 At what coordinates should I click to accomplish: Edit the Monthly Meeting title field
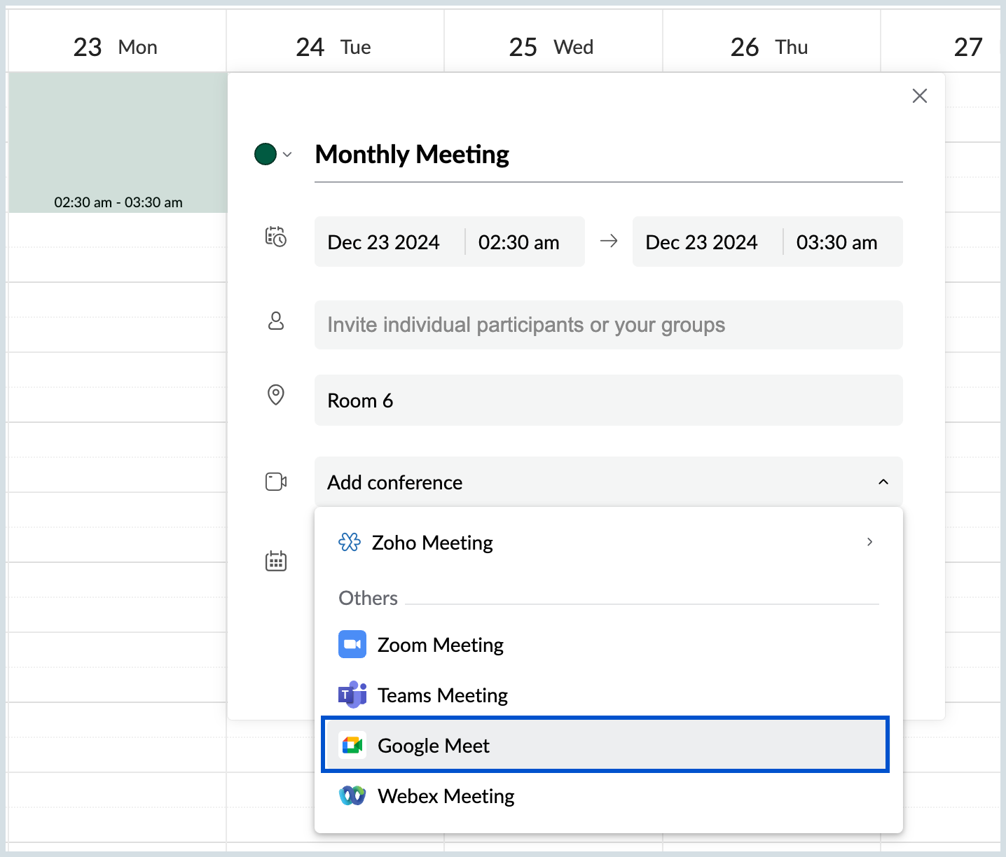608,155
